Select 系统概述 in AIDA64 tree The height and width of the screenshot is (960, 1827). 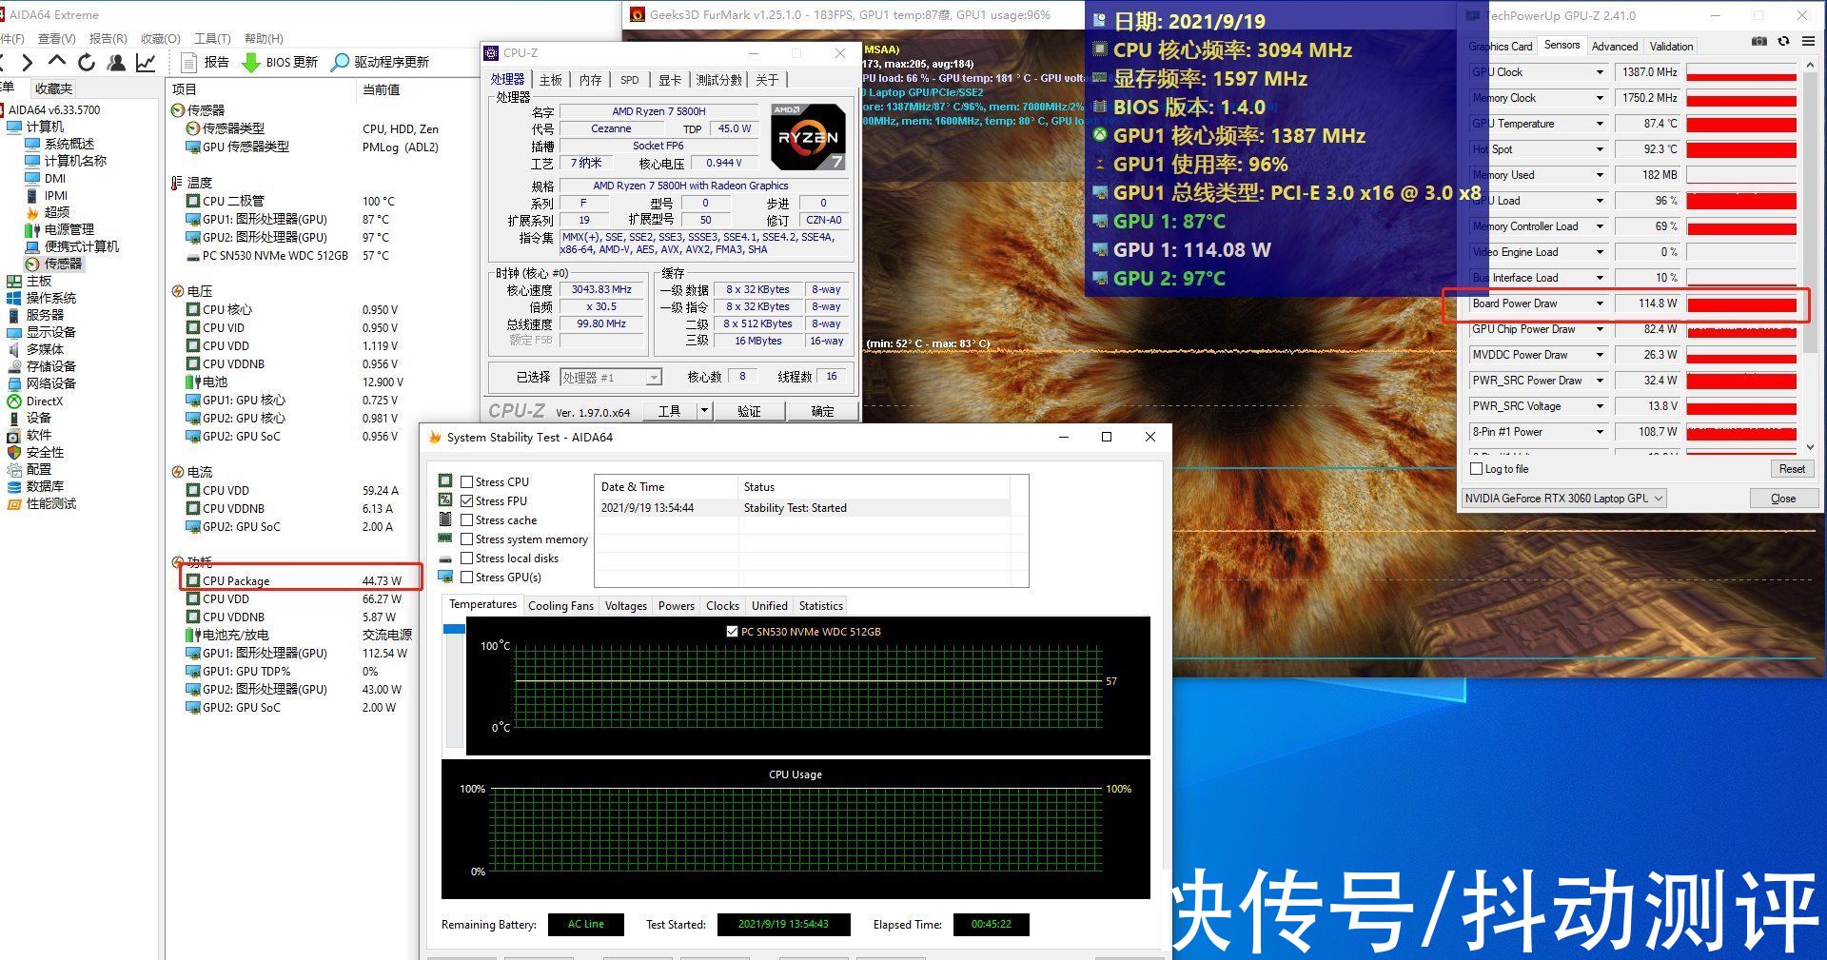pos(60,144)
